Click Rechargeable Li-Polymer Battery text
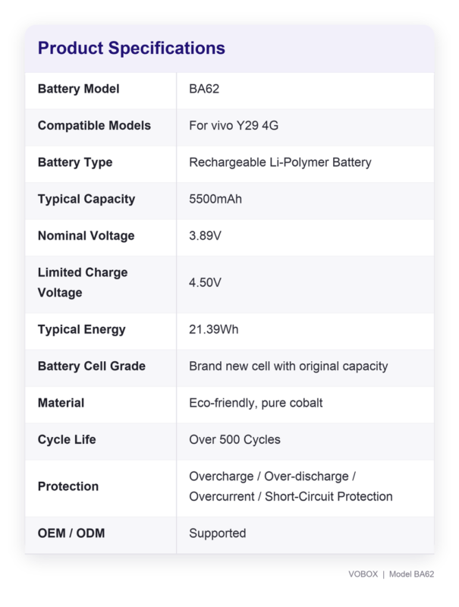The width and height of the screenshot is (459, 607). pyautogui.click(x=280, y=162)
